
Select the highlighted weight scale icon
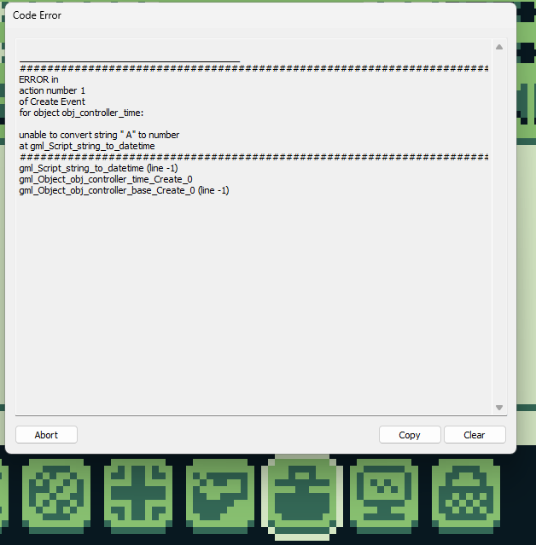[x=302, y=497]
